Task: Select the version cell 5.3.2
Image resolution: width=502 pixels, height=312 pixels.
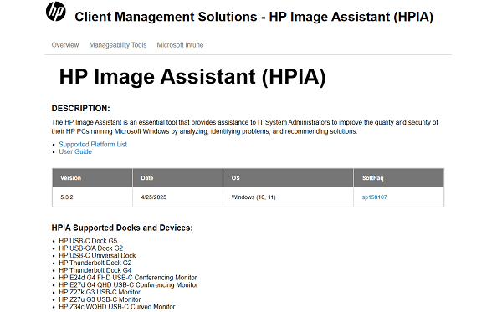Action: click(92, 197)
